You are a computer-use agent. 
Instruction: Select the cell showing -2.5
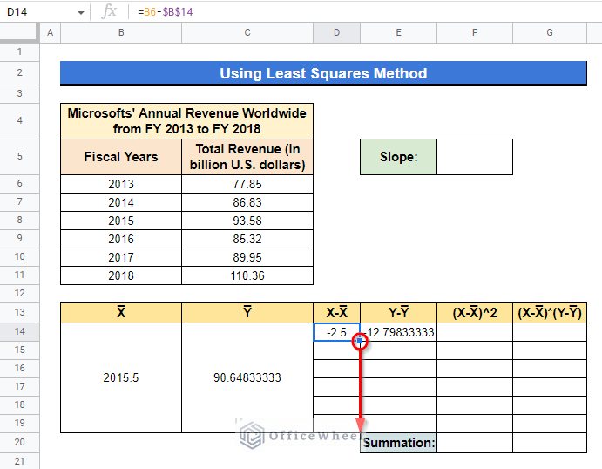click(336, 332)
